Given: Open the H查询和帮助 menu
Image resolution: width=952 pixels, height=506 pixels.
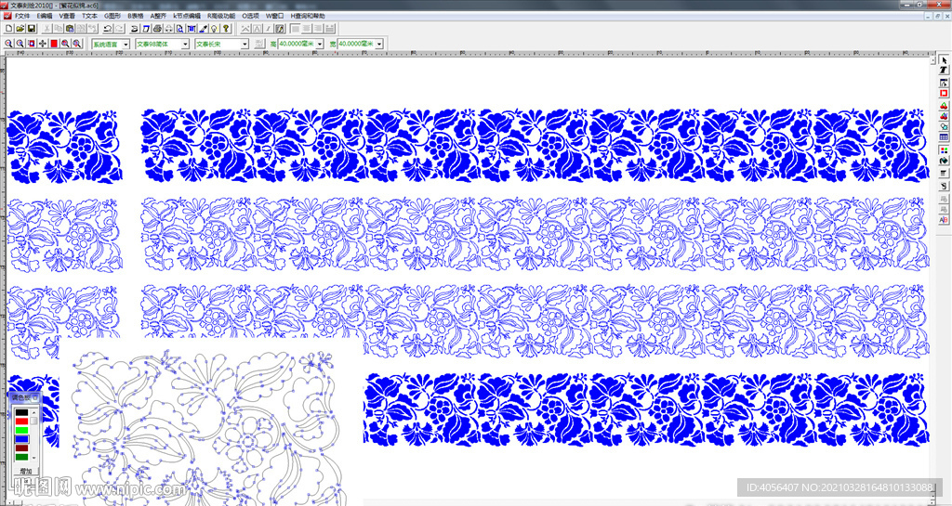Looking at the screenshot, I should point(308,16).
